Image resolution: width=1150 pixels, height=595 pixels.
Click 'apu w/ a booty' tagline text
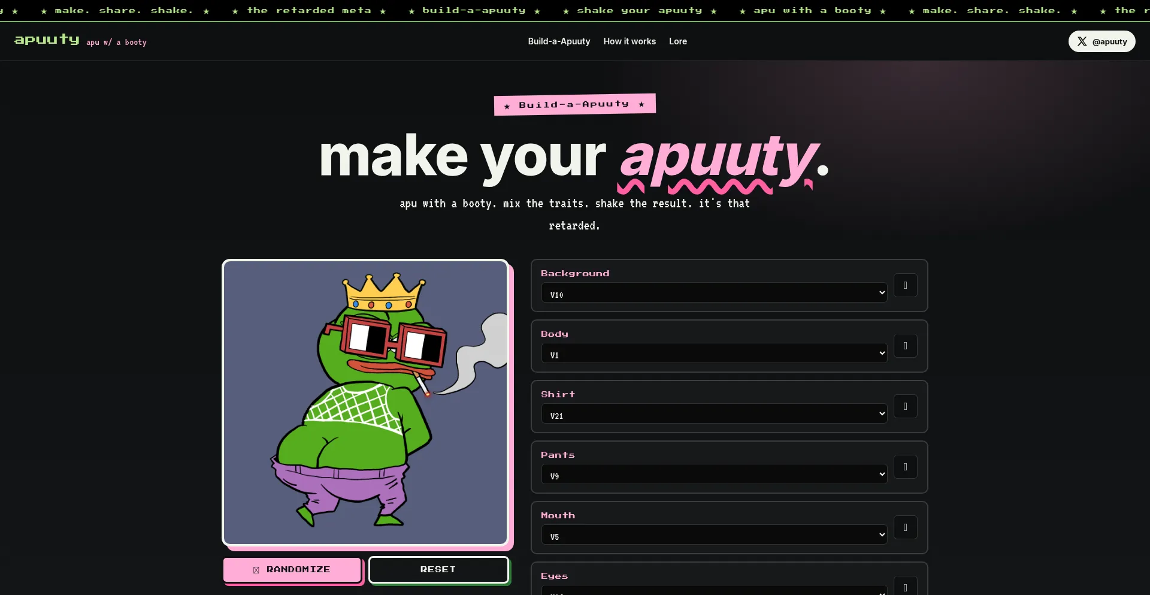[116, 43]
